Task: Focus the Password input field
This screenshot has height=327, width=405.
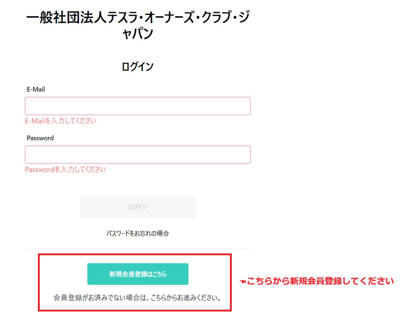Action: 138,155
